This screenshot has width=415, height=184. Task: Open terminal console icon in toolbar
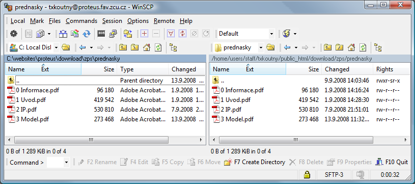(101, 34)
